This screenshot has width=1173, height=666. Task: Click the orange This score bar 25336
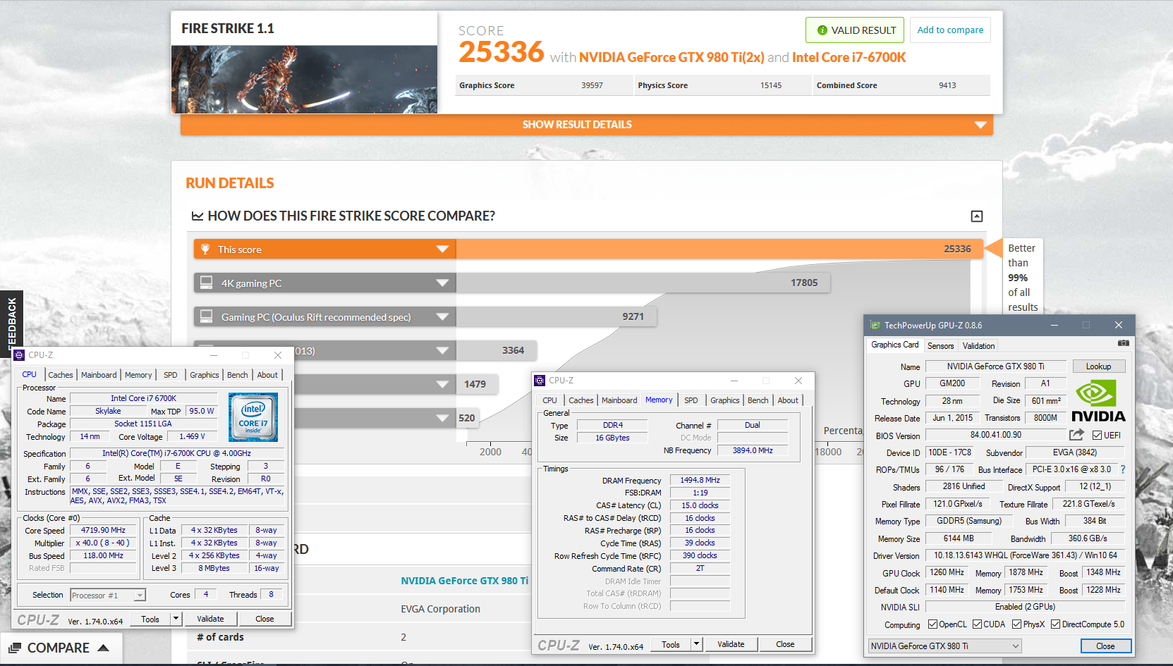(719, 249)
